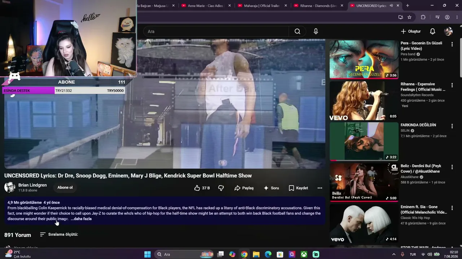Viewport: 462px width, 259px height.
Task: Dislike the video with thumbs-down icon
Action: [221, 188]
